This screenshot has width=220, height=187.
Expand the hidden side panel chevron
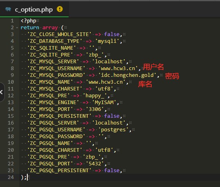pos(2,92)
